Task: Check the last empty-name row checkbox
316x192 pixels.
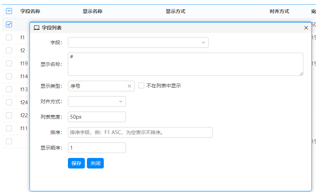Action: [9, 141]
